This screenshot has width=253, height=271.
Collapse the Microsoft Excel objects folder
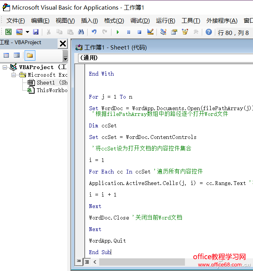point(13,75)
